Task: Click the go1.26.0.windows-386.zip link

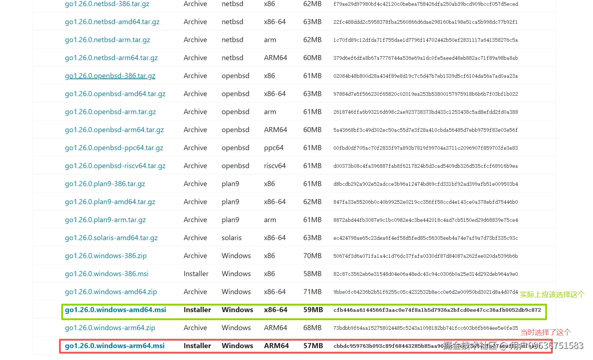Action: pyautogui.click(x=106, y=256)
